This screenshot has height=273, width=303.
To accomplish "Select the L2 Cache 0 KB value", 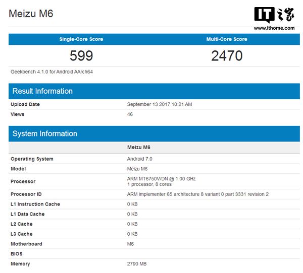I will click(x=132, y=224).
